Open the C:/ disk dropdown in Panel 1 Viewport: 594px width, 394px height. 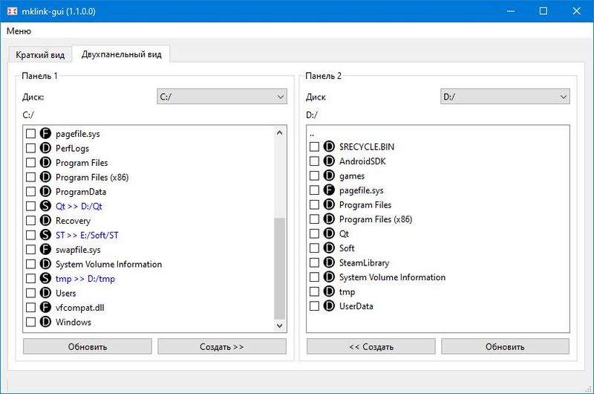click(x=221, y=97)
